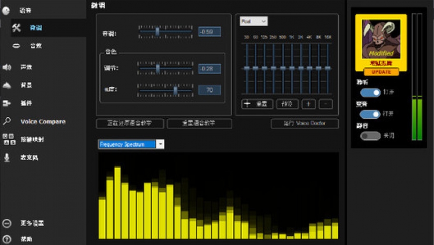This screenshot has width=434, height=245.
Task: Click the Voice Doctor button
Action: (x=304, y=123)
